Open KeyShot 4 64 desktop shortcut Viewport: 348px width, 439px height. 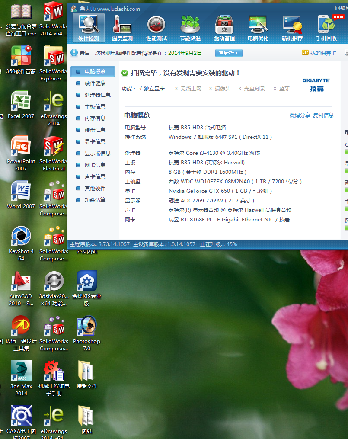pyautogui.click(x=21, y=244)
